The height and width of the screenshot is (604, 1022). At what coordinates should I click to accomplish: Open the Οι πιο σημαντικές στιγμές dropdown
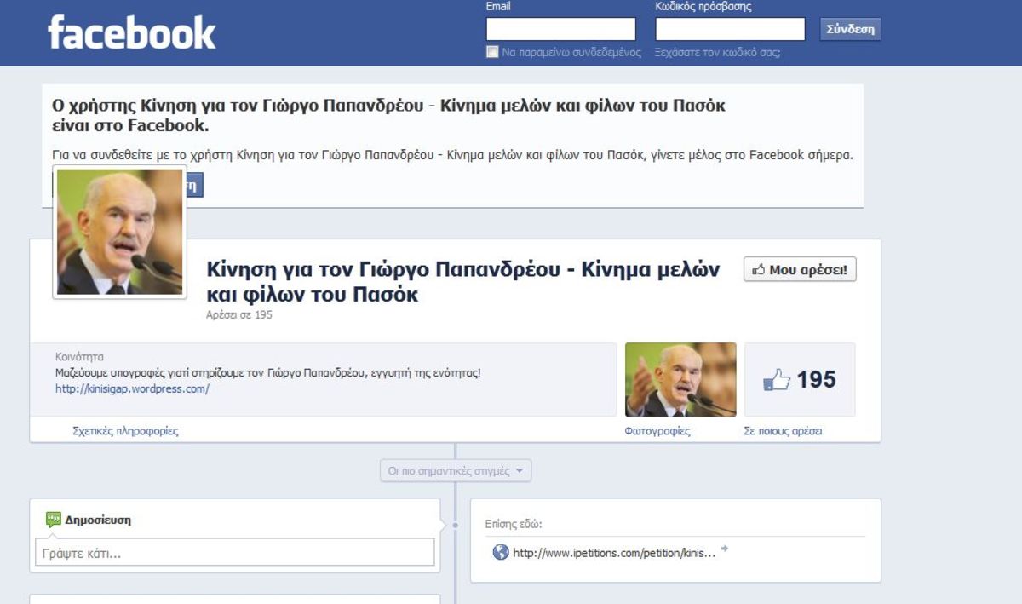click(x=456, y=469)
